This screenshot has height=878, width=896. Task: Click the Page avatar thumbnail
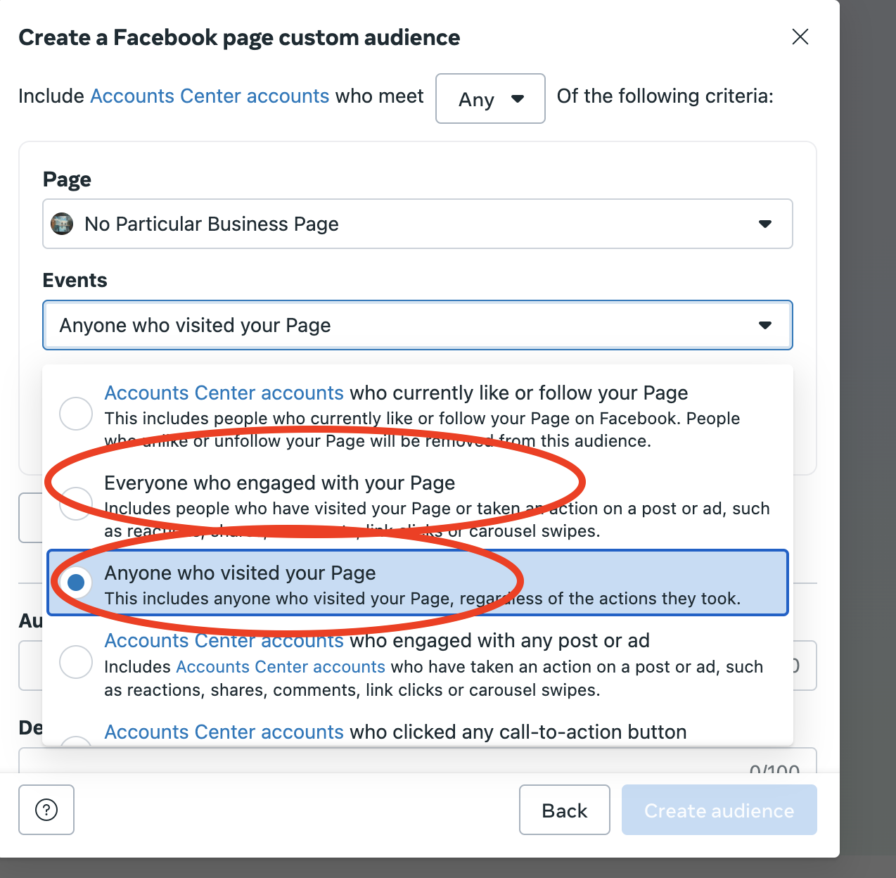[62, 224]
